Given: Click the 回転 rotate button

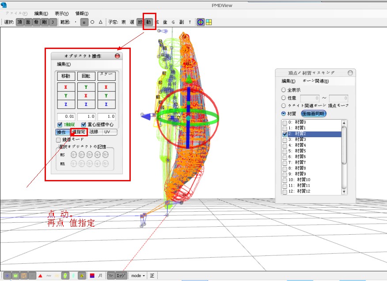Looking at the screenshot, I should click(x=86, y=76).
